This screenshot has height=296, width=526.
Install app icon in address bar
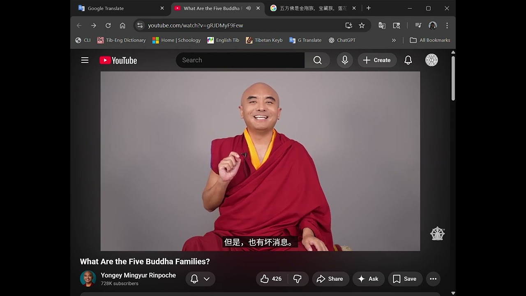(x=349, y=25)
